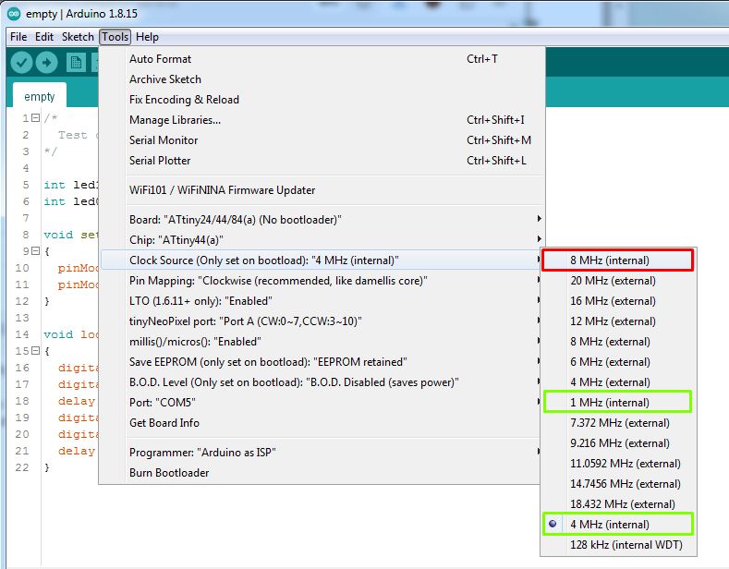Screen dimensions: 729x569
Task: Select 4 MHz (external) clock option
Action: [618, 382]
